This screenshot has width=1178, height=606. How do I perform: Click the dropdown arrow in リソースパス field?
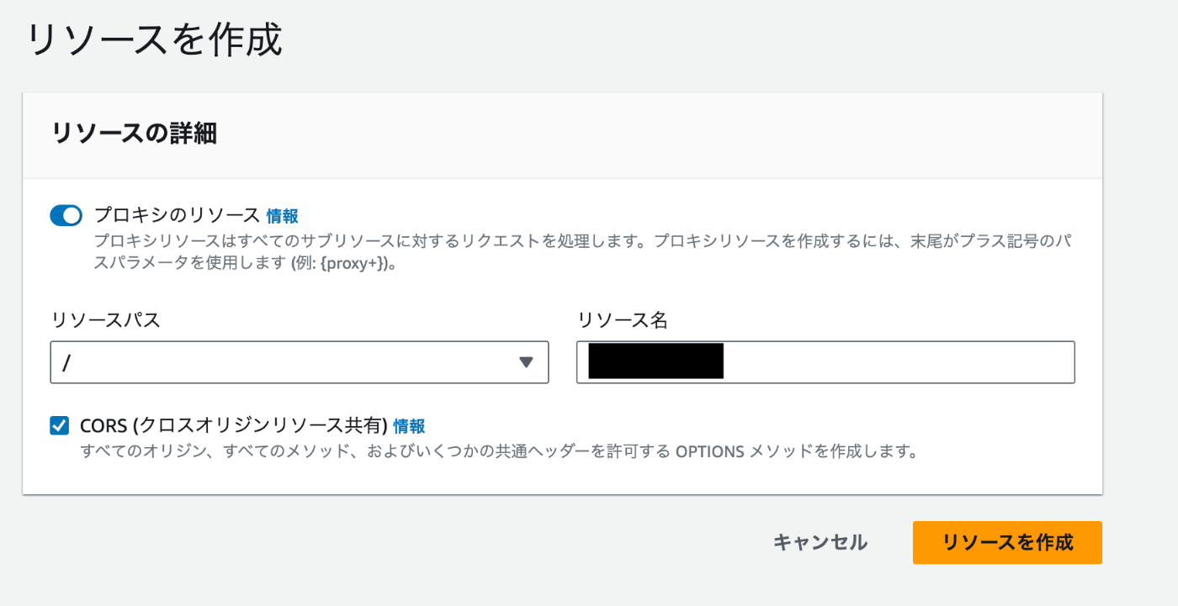(x=527, y=362)
